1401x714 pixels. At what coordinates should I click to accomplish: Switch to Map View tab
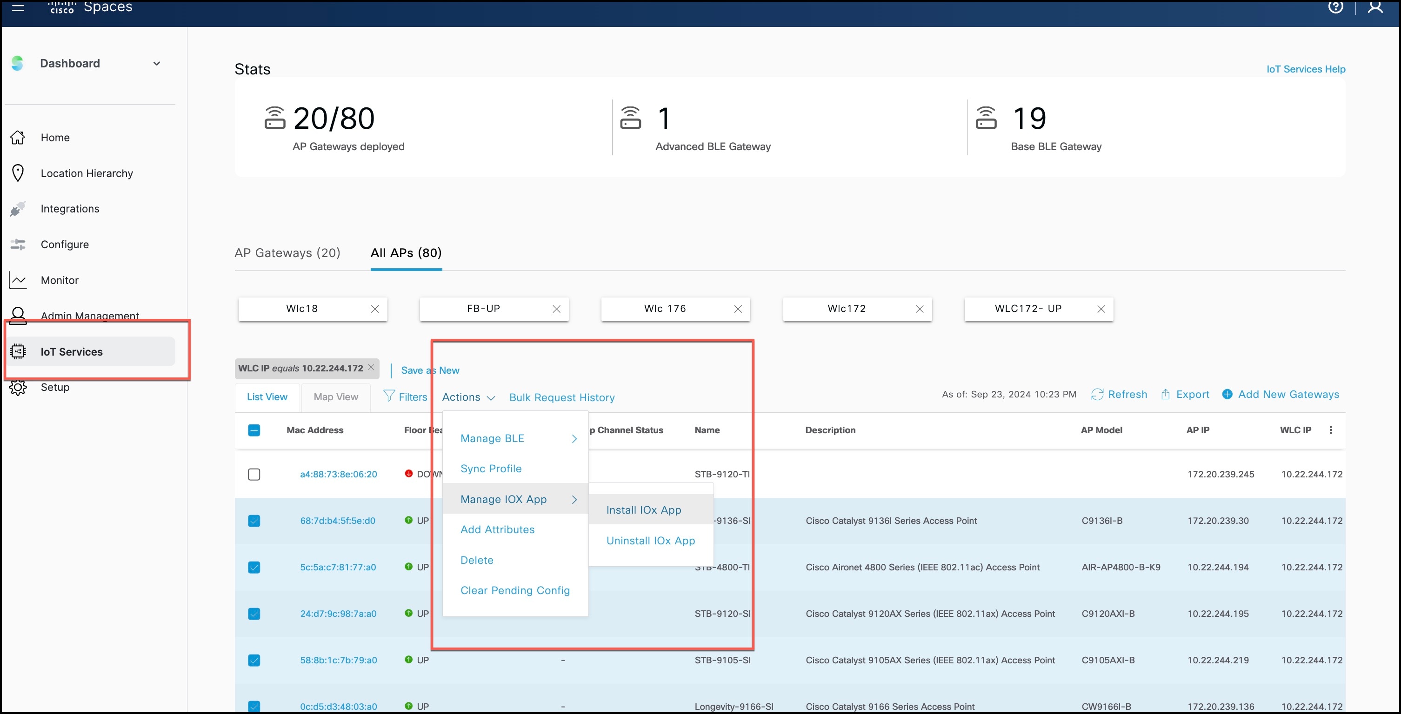point(335,397)
